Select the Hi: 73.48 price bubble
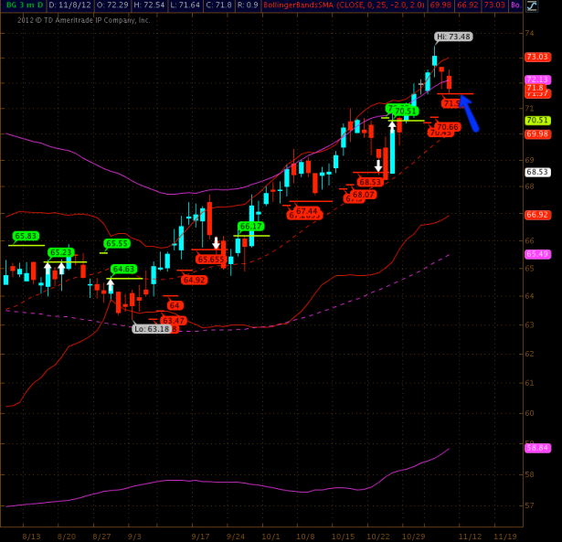This screenshot has height=542, width=562. click(x=452, y=37)
